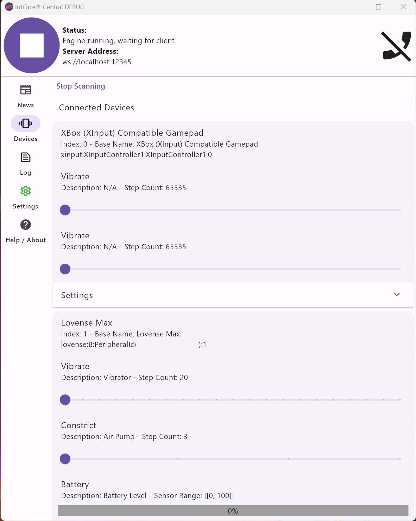Click the Constrict Air Pump slider handle
Viewport: 416px width, 521px height.
coord(65,459)
